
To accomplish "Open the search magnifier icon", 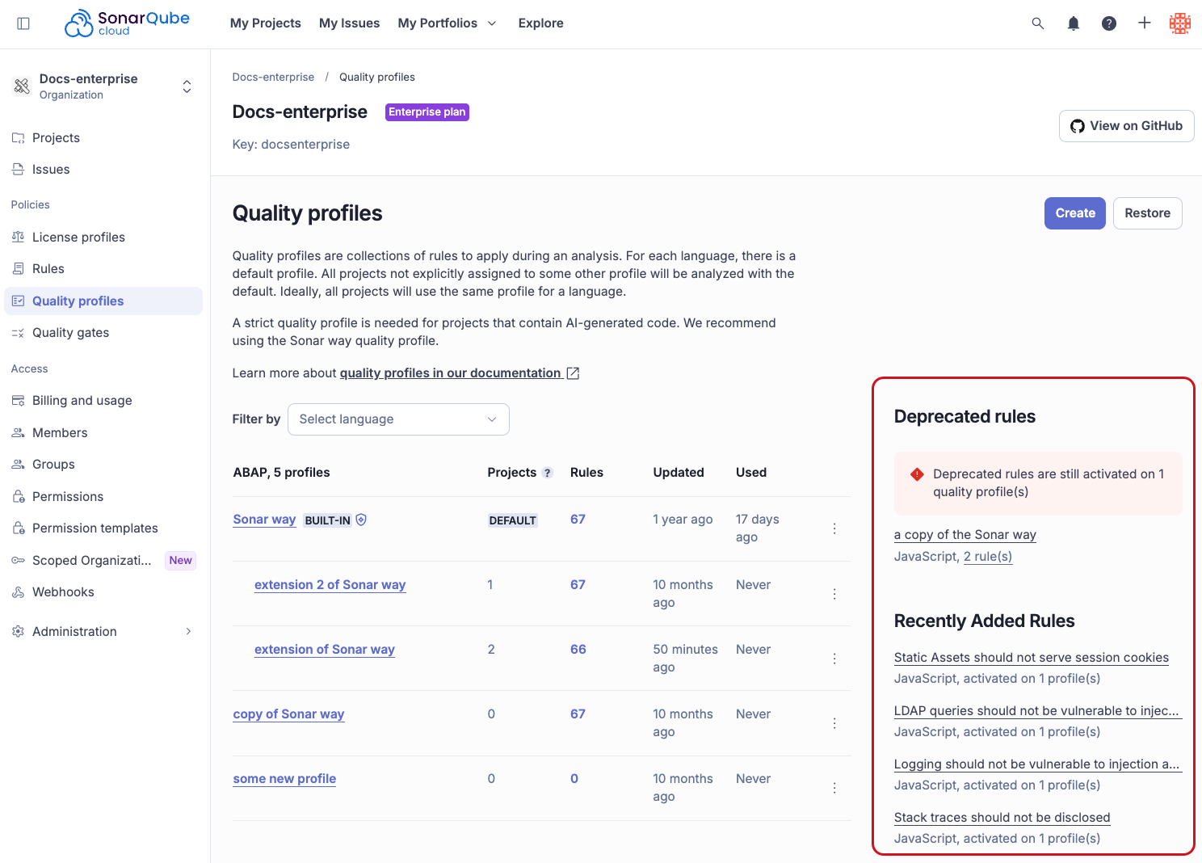I will pos(1038,23).
